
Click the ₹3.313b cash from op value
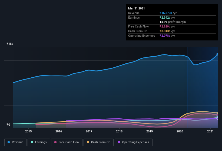[165, 31]
